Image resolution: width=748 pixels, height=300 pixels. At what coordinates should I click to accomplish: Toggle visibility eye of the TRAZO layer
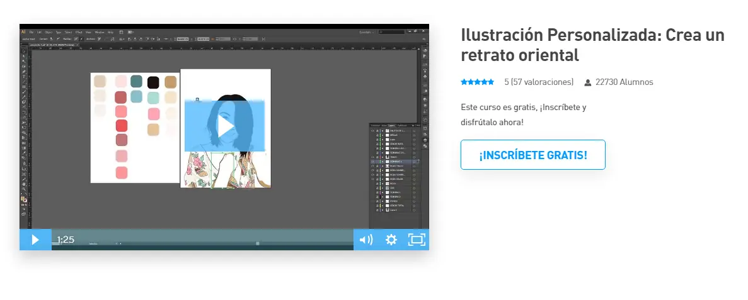click(372, 157)
